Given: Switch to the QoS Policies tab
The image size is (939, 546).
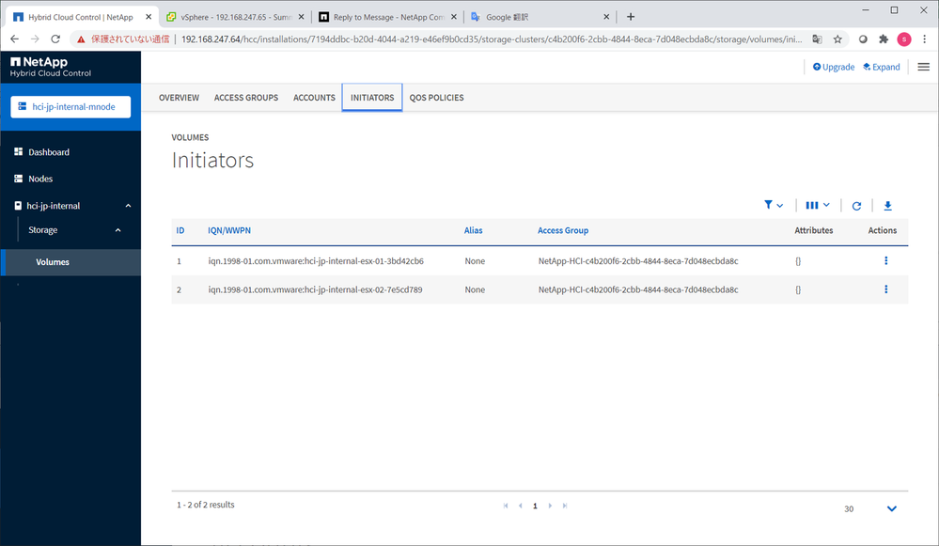Looking at the screenshot, I should 436,98.
